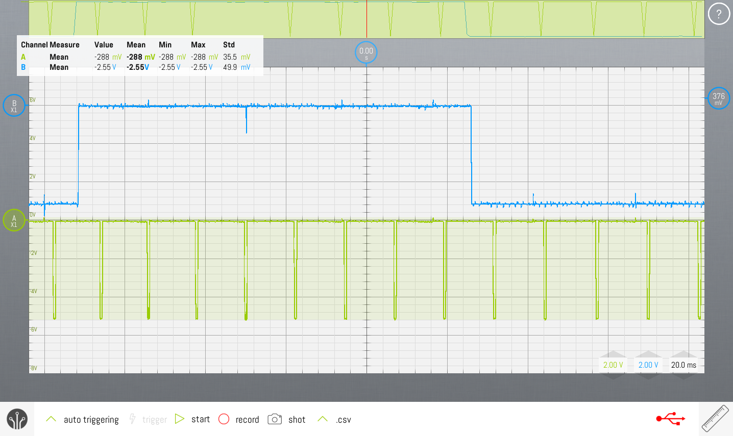Screen dimensions: 733x436
Task: Open the main menu circuit icon
Action: [x=17, y=419]
